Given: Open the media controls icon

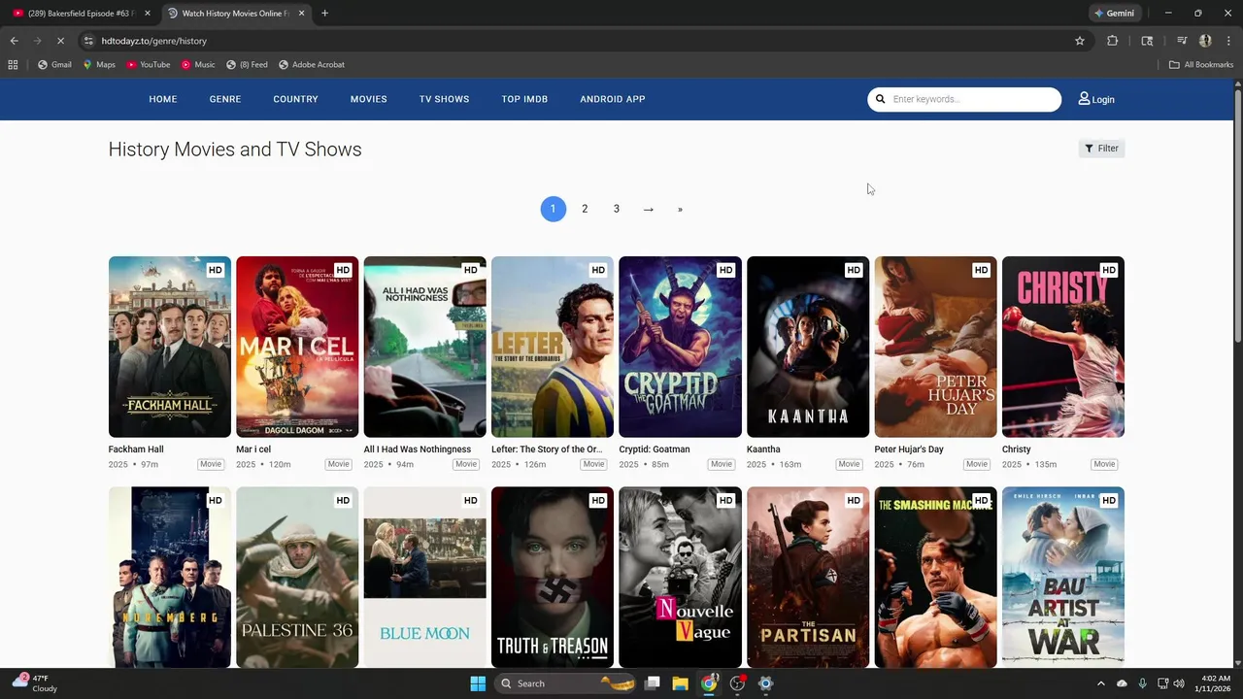Looking at the screenshot, I should point(1182,41).
